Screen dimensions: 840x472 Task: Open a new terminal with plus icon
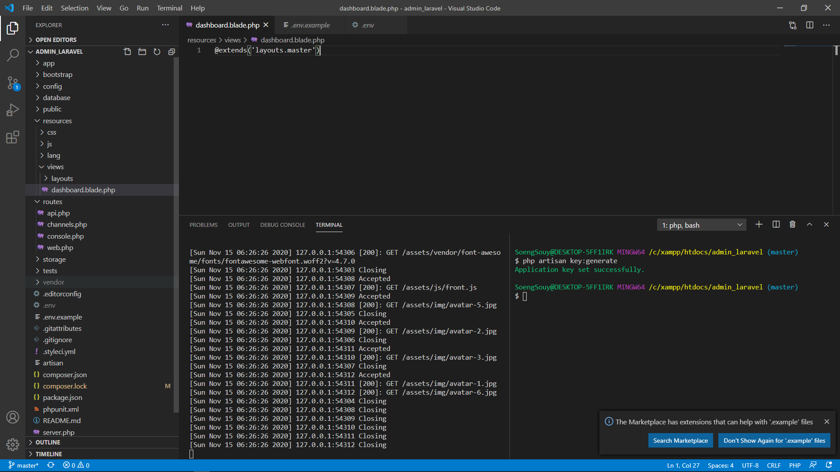(x=759, y=224)
